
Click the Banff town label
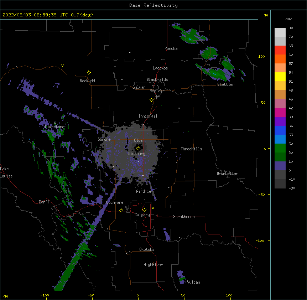tap(44, 202)
